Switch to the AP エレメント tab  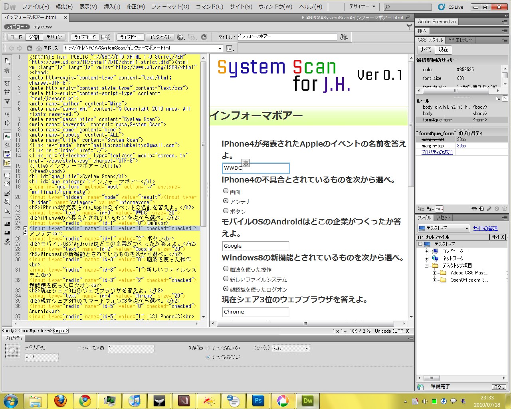point(460,40)
